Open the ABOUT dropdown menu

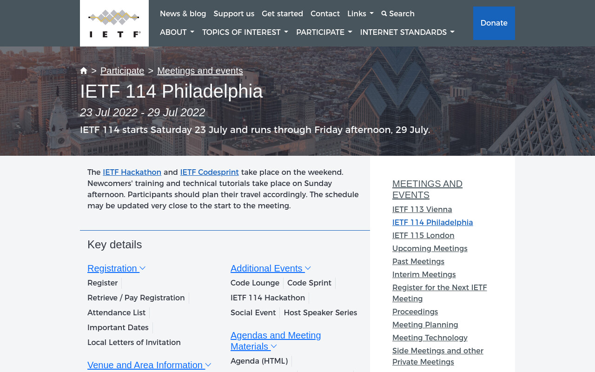click(177, 33)
